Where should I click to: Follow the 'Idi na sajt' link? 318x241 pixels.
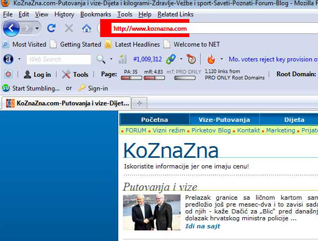(202, 226)
